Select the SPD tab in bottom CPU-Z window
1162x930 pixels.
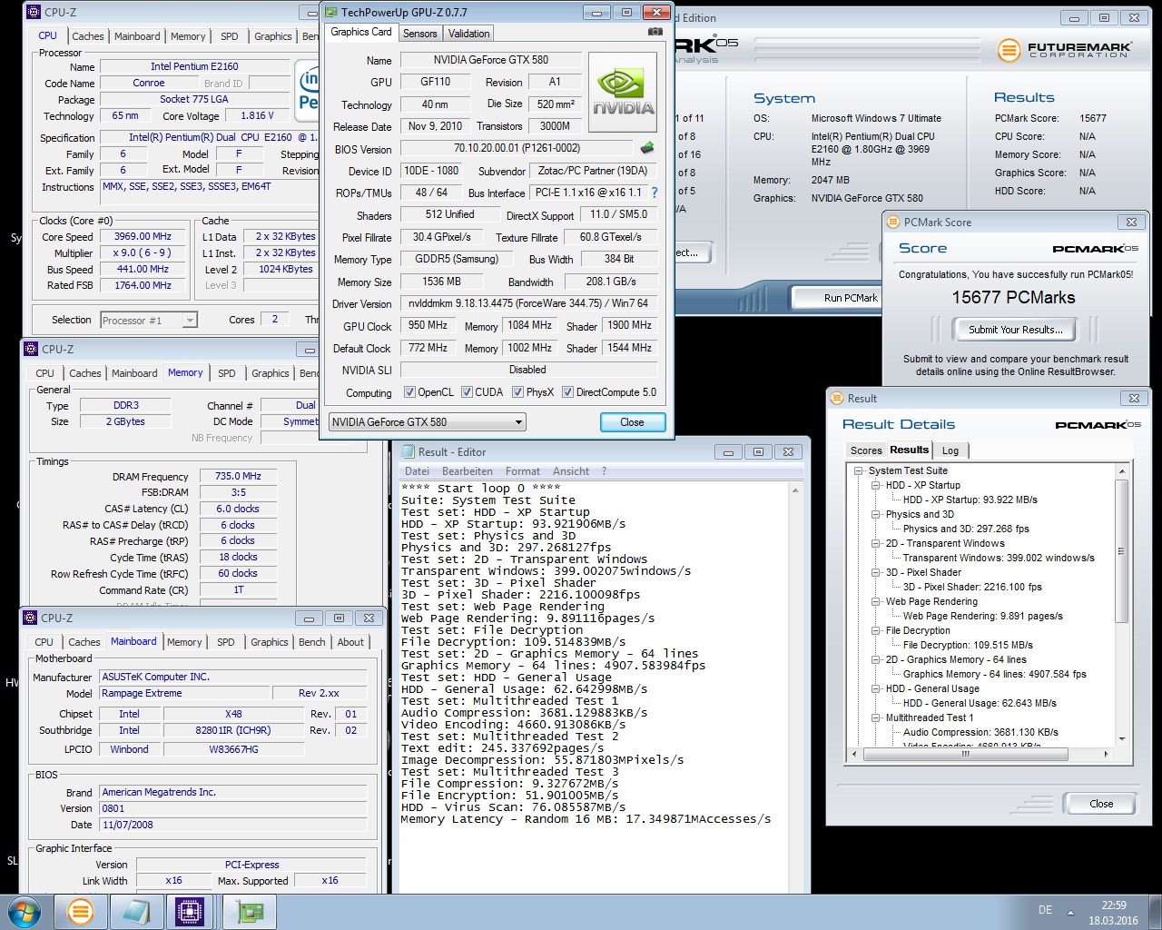tap(226, 642)
